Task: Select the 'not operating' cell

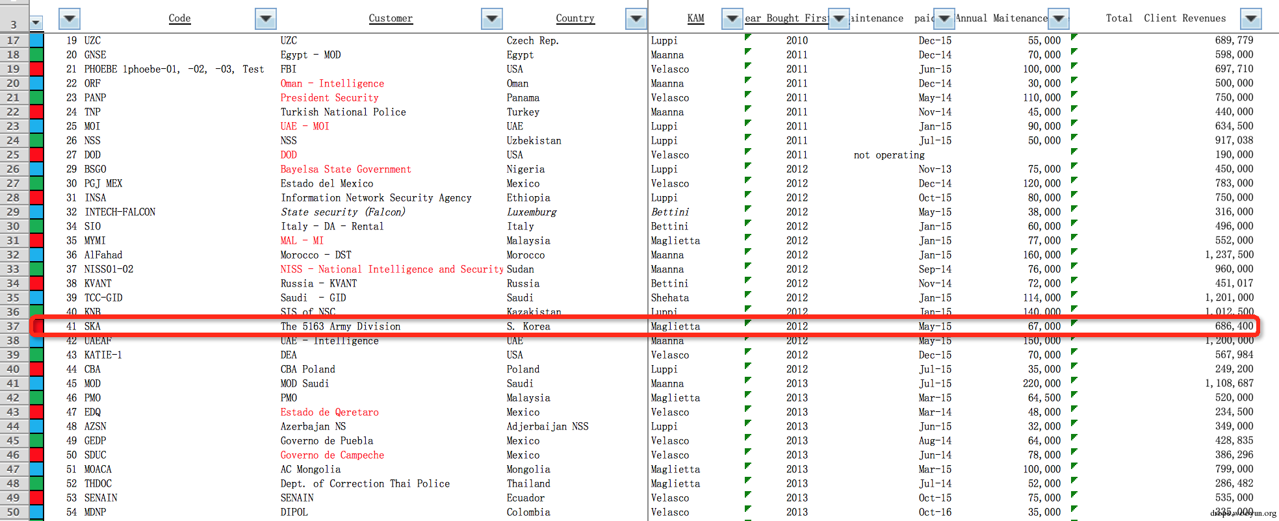Action: tap(889, 155)
